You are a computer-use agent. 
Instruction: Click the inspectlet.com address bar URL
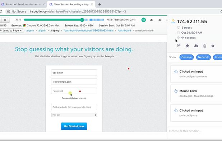click(78, 11)
